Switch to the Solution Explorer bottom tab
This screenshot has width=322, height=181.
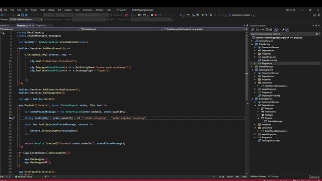click(258, 176)
